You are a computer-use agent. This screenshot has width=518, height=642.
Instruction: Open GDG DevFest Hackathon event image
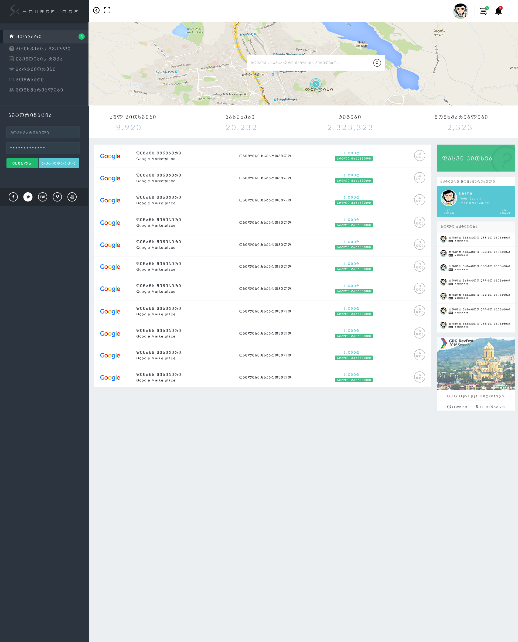476,364
